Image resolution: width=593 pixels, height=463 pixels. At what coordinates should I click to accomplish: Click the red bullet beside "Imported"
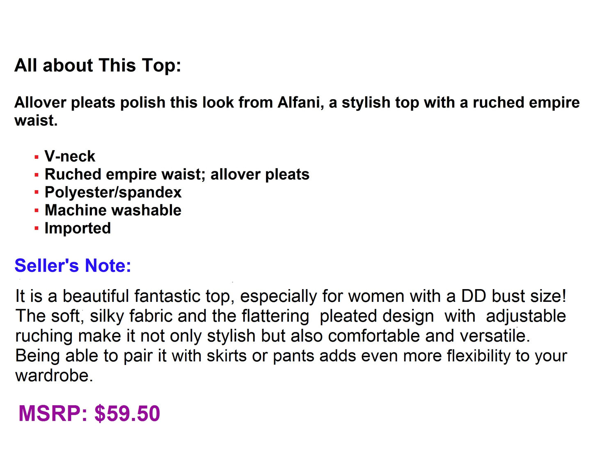click(x=37, y=229)
